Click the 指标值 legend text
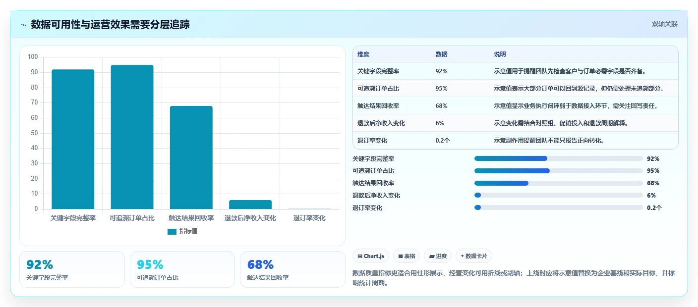Image resolution: width=698 pixels, height=307 pixels. [188, 231]
